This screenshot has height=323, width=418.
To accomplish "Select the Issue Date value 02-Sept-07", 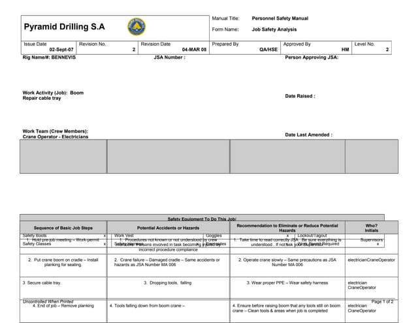I will click(x=61, y=50).
